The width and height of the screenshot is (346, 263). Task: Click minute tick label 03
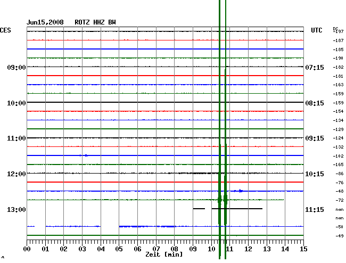pos(82,249)
